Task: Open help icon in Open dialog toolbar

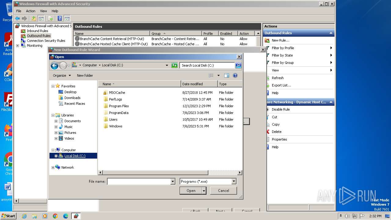Action: click(x=235, y=75)
